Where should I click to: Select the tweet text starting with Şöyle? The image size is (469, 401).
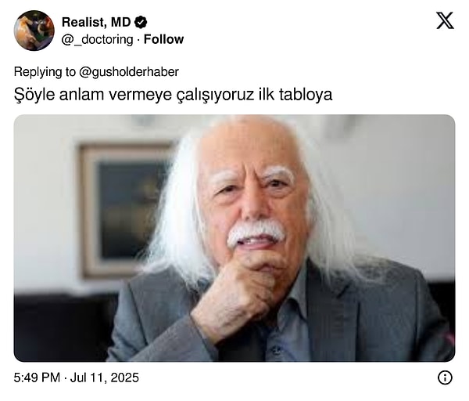(x=174, y=95)
